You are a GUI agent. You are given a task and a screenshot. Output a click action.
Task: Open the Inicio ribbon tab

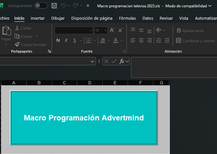[x=19, y=18]
